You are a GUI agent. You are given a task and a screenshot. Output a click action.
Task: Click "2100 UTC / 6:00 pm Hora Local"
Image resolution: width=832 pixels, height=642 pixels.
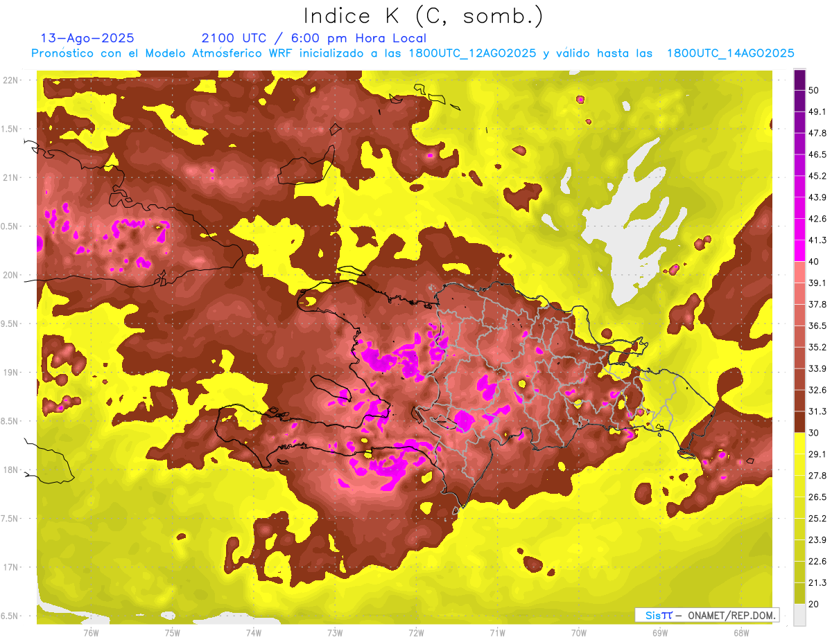pos(314,38)
